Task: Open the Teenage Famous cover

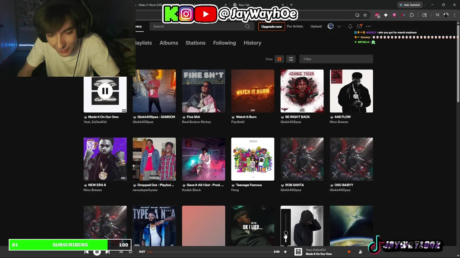Action: coord(253,159)
